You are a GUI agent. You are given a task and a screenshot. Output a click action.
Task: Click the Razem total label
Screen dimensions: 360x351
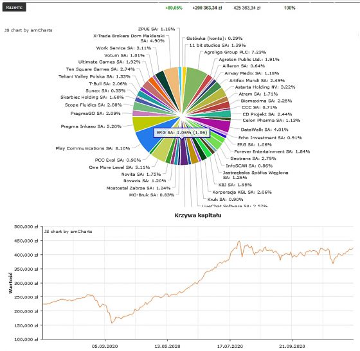point(14,7)
